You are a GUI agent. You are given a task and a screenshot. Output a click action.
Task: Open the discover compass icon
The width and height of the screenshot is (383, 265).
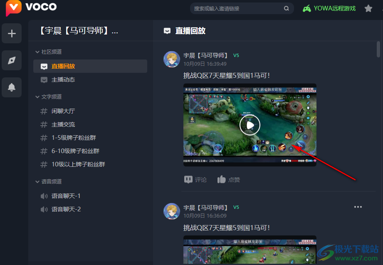coord(12,60)
